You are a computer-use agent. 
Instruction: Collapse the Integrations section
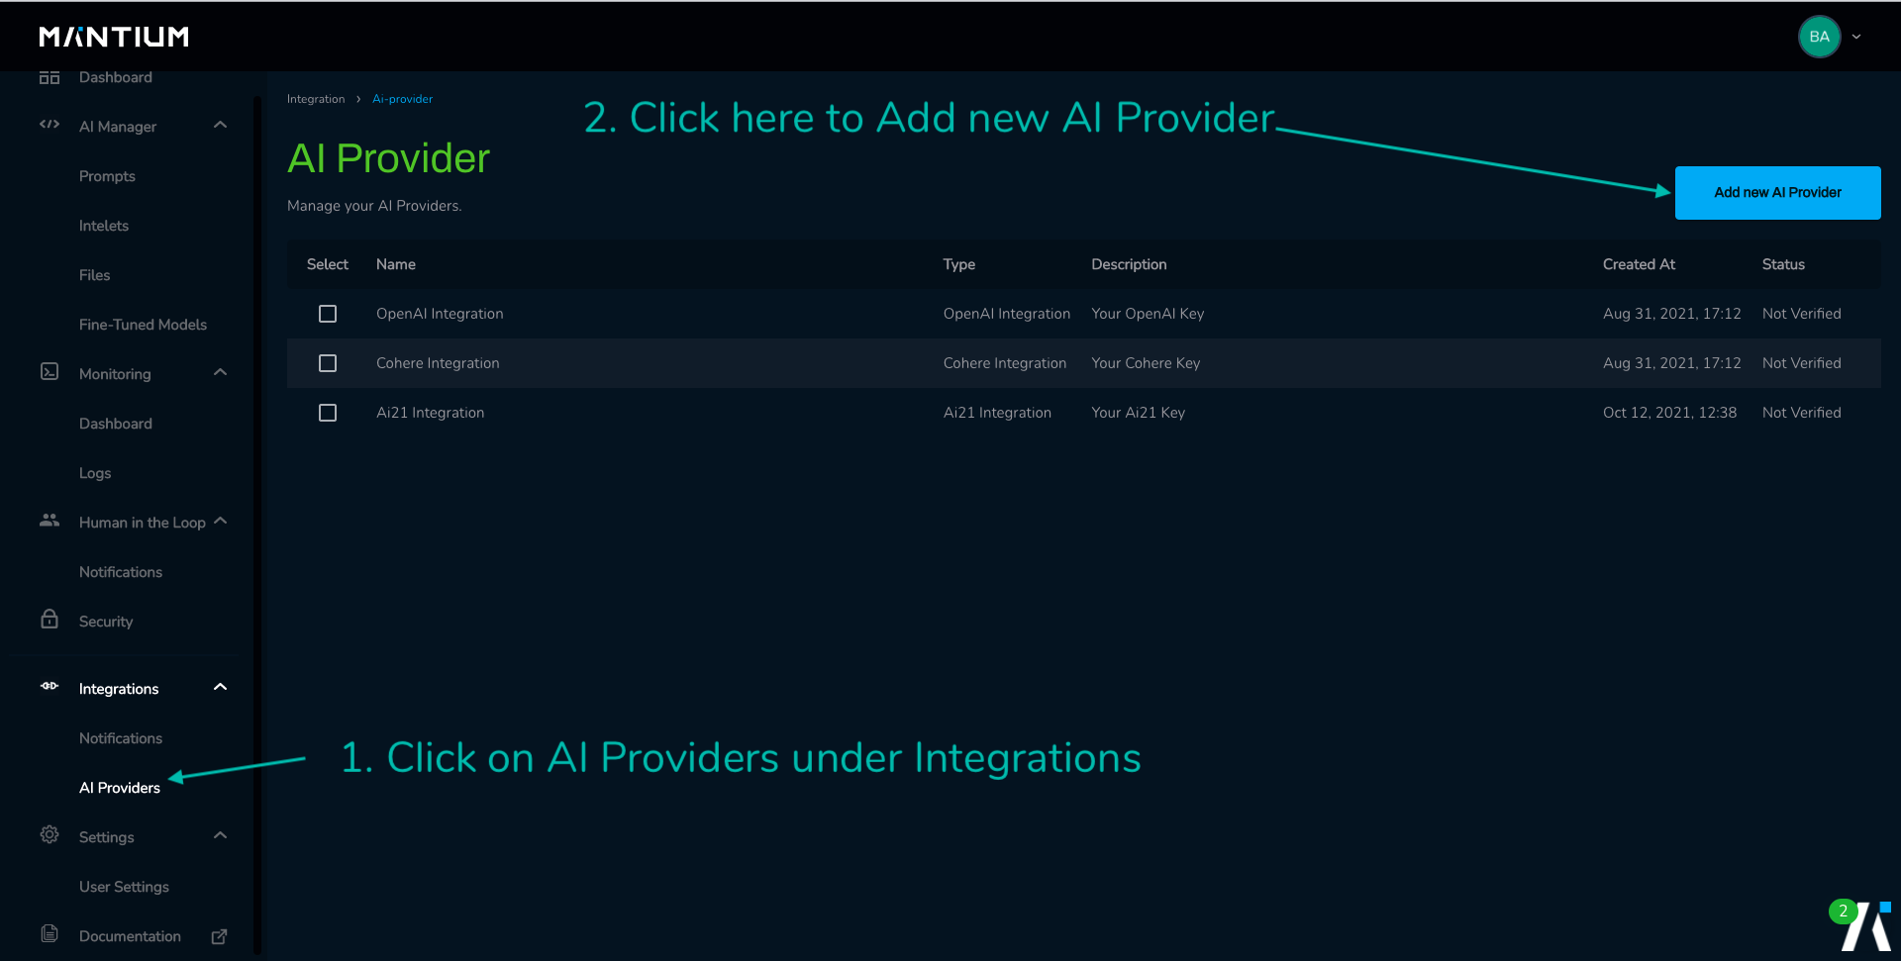[x=221, y=687]
